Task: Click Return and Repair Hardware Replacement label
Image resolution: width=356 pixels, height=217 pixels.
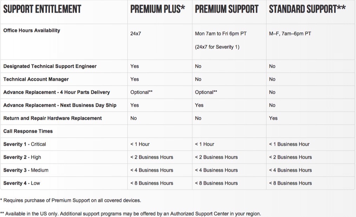Action: [x=52, y=118]
